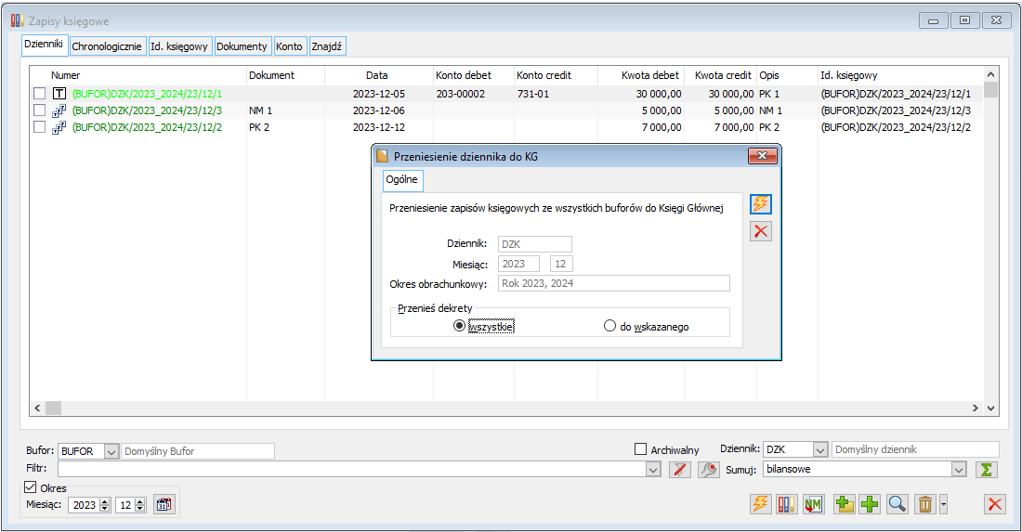The height and width of the screenshot is (532, 1022).
Task: Open the filter builder wrench icon
Action: point(709,470)
